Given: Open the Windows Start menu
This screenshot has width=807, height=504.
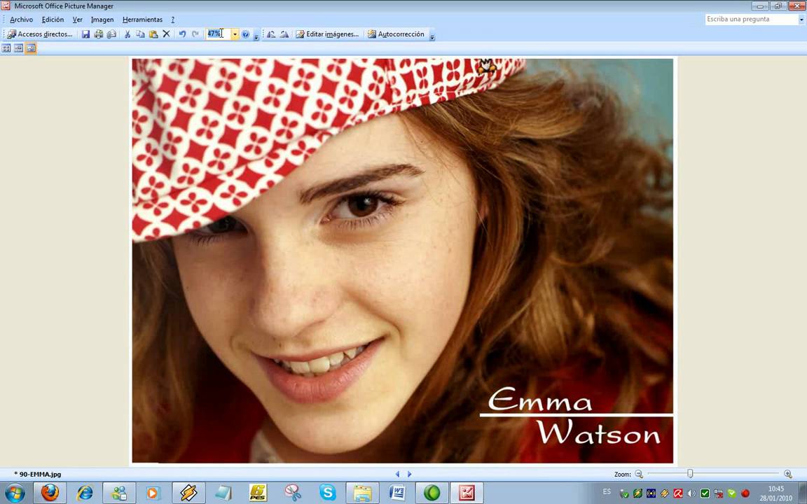Looking at the screenshot, I should (15, 493).
